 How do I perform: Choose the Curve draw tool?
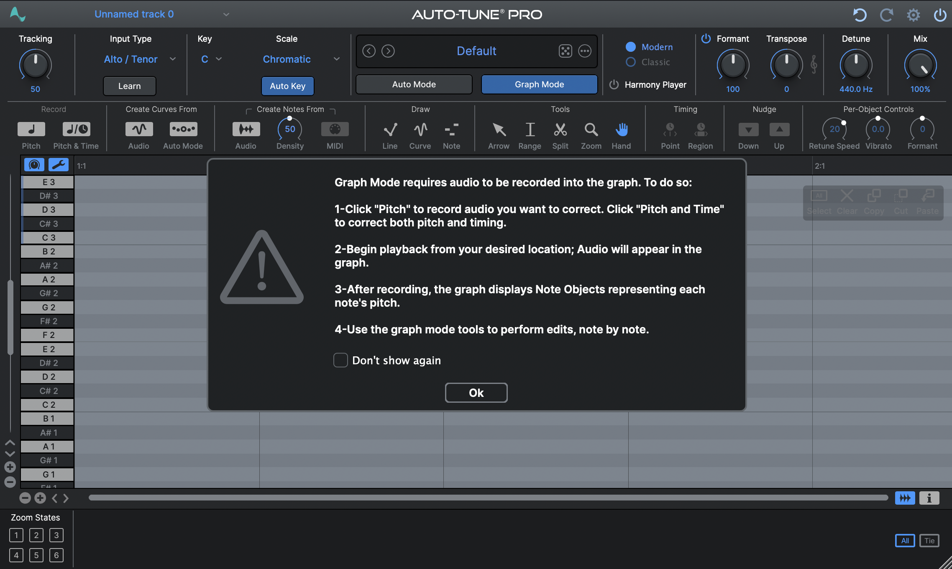[x=420, y=130]
